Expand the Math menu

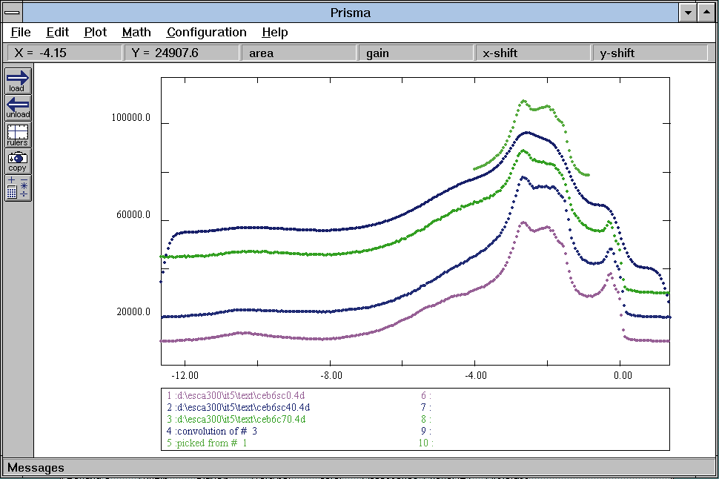(136, 33)
